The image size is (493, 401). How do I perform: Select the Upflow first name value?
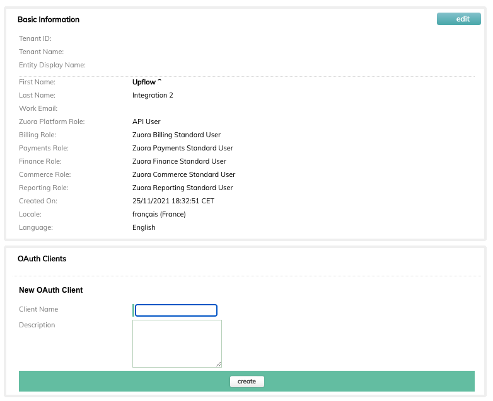(144, 82)
